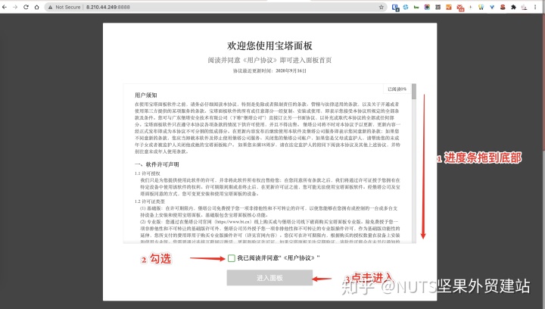This screenshot has height=309, width=545.
Task: Click the Not Secure warning triangle icon
Action: coord(51,7)
